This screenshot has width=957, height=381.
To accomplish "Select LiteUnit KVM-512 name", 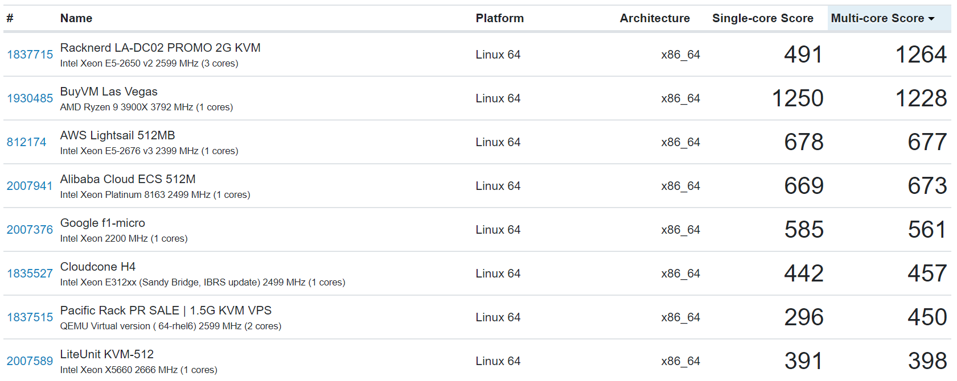I will pos(107,354).
